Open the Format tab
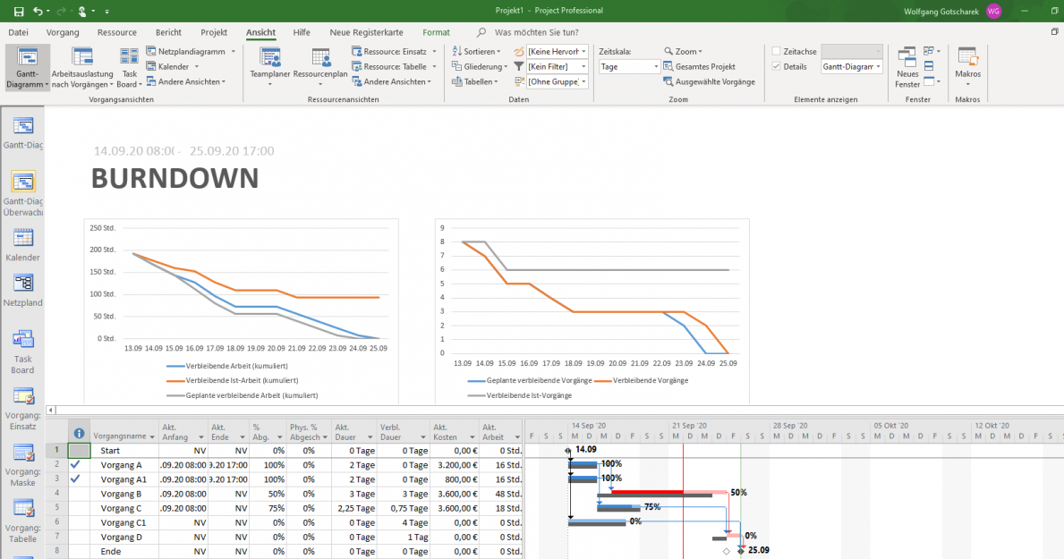This screenshot has height=559, width=1064. tap(436, 32)
